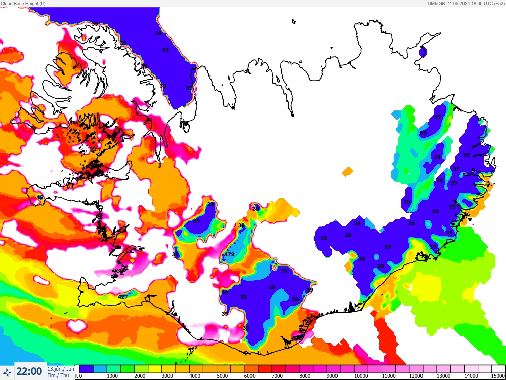506x380 pixels.
Task: Select the bright green legend swatch before 2000
Action: pos(127,369)
